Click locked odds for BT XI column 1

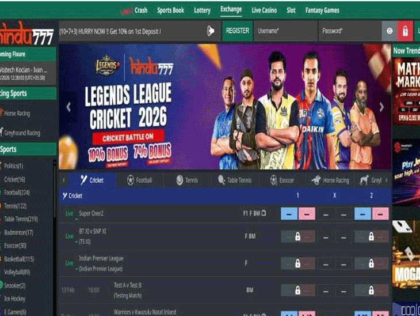(x=298, y=236)
